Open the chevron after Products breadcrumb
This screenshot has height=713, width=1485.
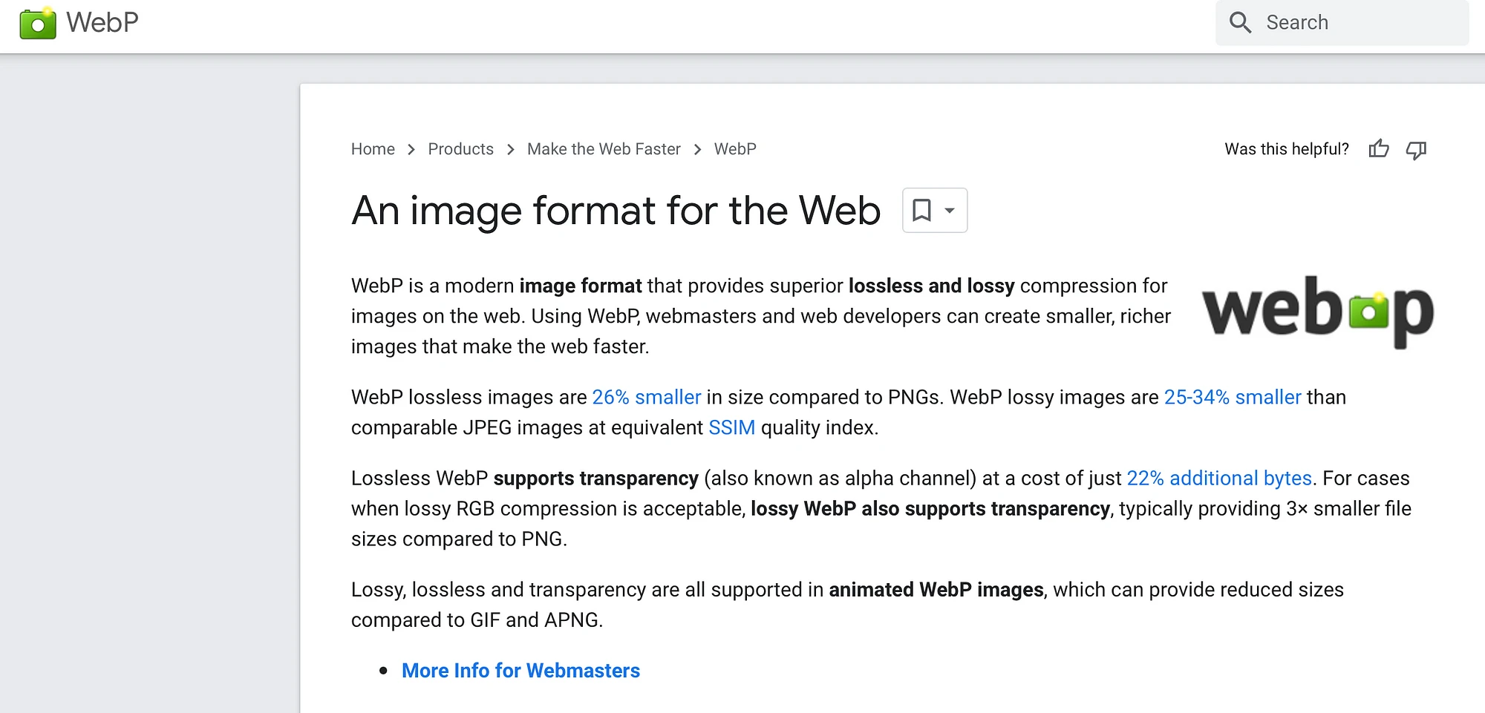point(510,149)
